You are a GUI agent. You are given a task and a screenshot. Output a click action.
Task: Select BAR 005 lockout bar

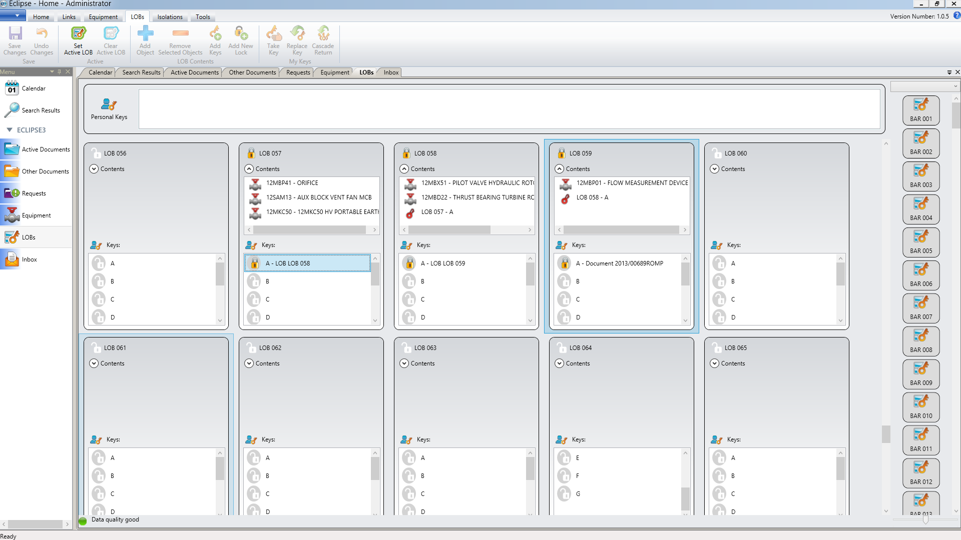pos(921,242)
